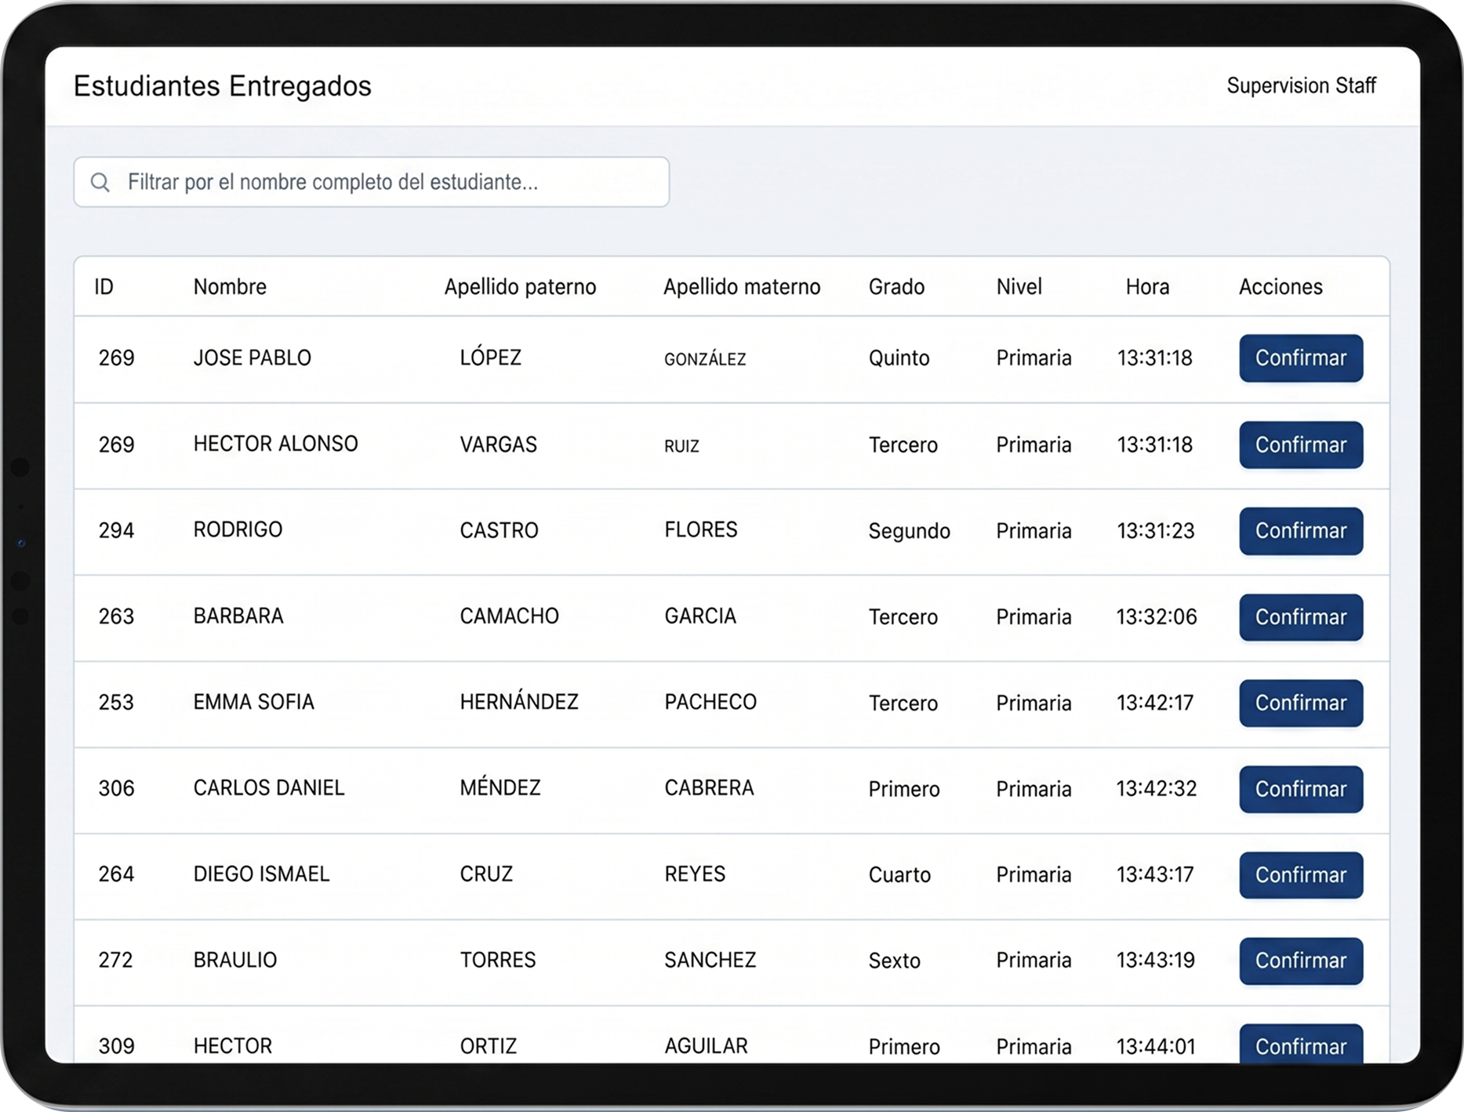The image size is (1464, 1112).
Task: Confirm delivery of DIEGO ISMAEL CRUZ
Action: pos(1300,875)
